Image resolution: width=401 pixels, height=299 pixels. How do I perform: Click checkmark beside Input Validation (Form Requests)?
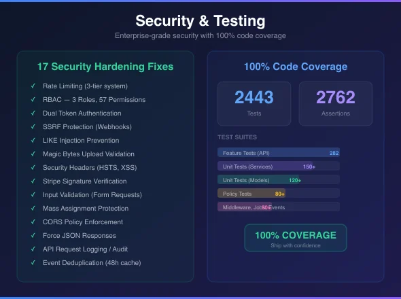[x=33, y=194]
